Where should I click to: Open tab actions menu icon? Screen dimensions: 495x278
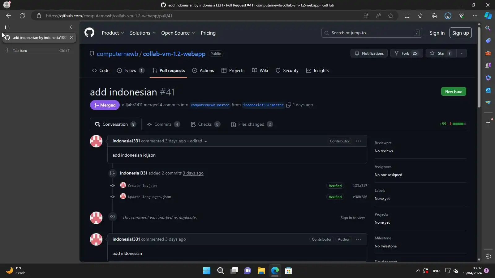pyautogui.click(x=7, y=27)
